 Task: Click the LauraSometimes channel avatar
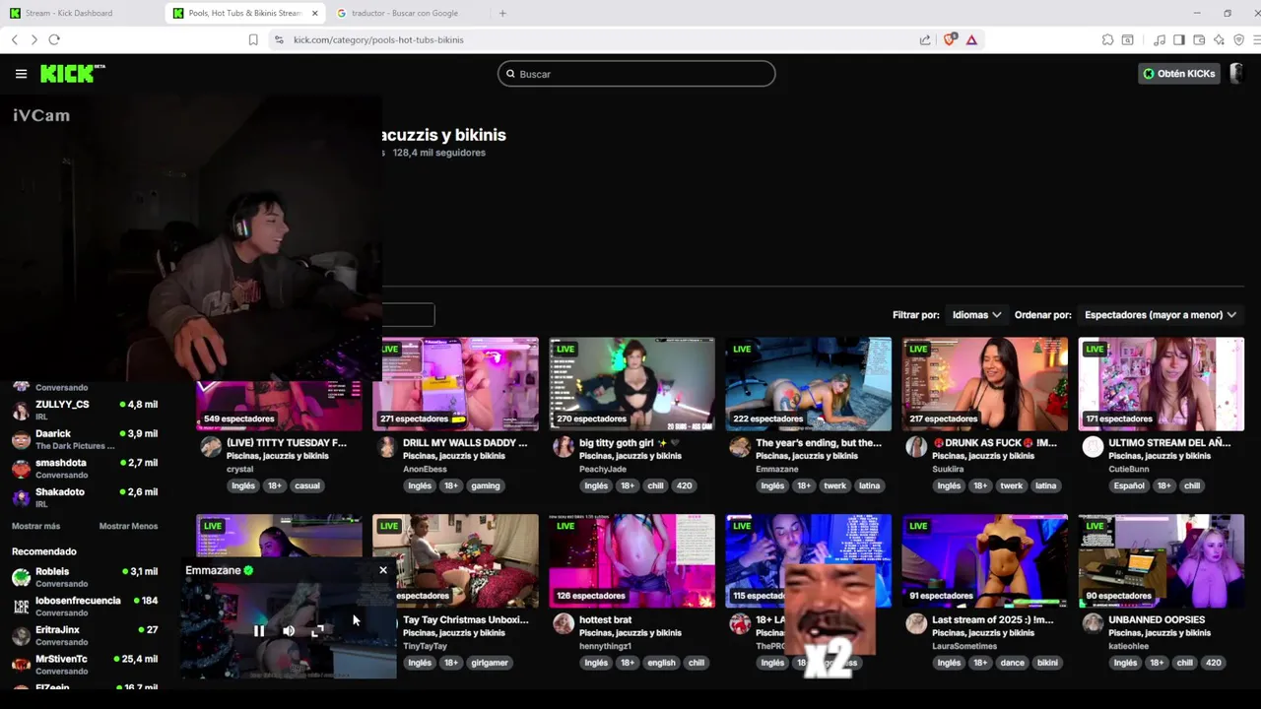(916, 623)
